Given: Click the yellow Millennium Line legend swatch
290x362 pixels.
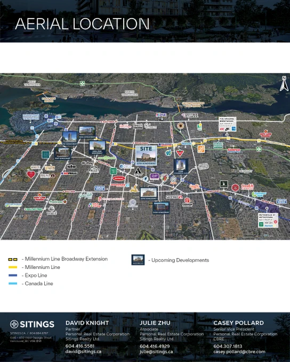Looking at the screenshot, I should point(13,267).
